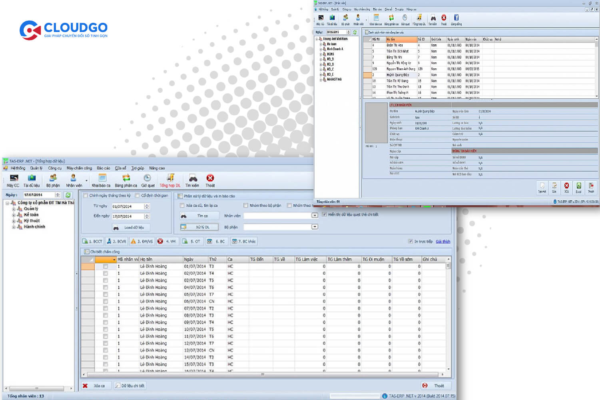This screenshot has height=400, width=600.
Task: Click Dữ liệu chi tiết button
Action: (x=130, y=386)
